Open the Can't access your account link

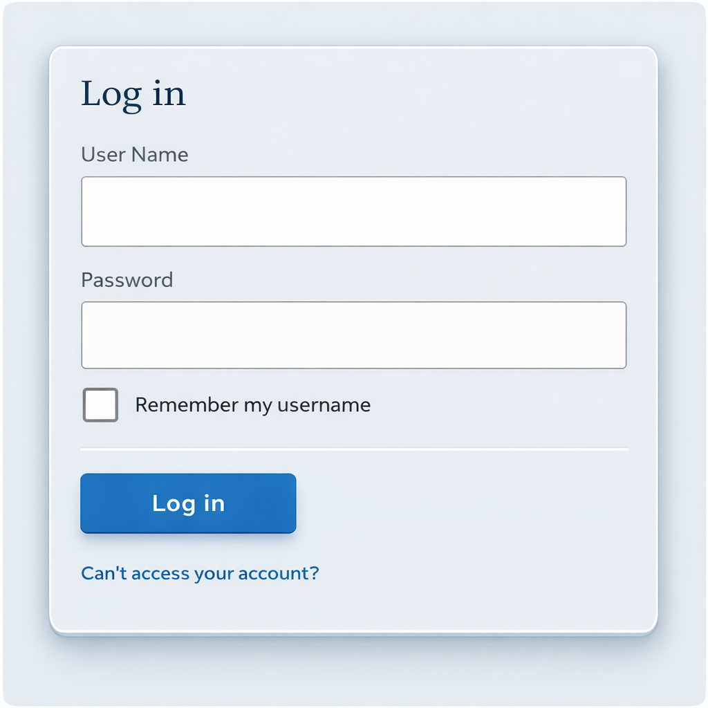pyautogui.click(x=200, y=572)
